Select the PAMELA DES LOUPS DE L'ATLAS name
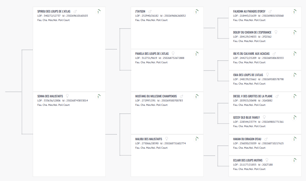This screenshot has width=306, height=181. [152, 54]
